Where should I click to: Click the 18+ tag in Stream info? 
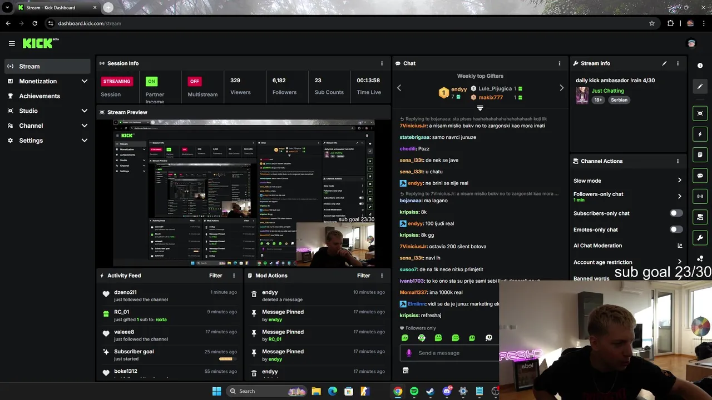(x=598, y=100)
